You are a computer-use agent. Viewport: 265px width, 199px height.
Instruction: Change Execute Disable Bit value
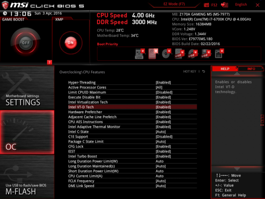coord(163,97)
